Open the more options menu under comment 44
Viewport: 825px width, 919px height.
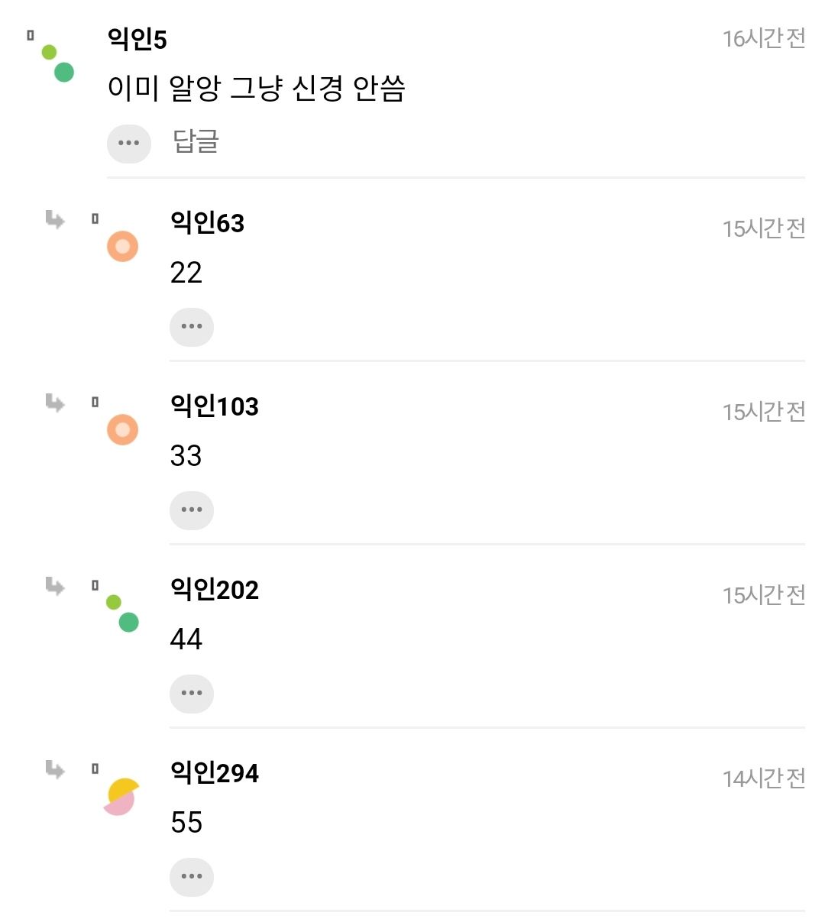(191, 694)
